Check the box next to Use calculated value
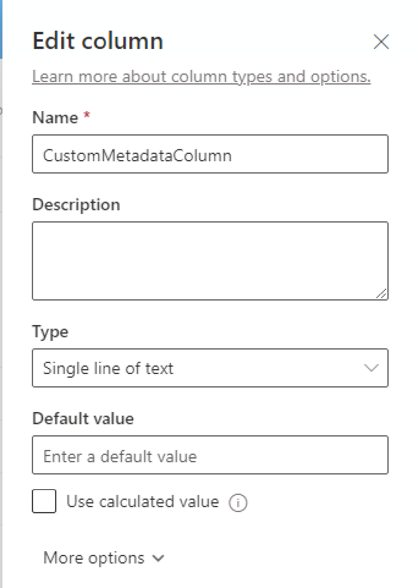 tap(44, 502)
